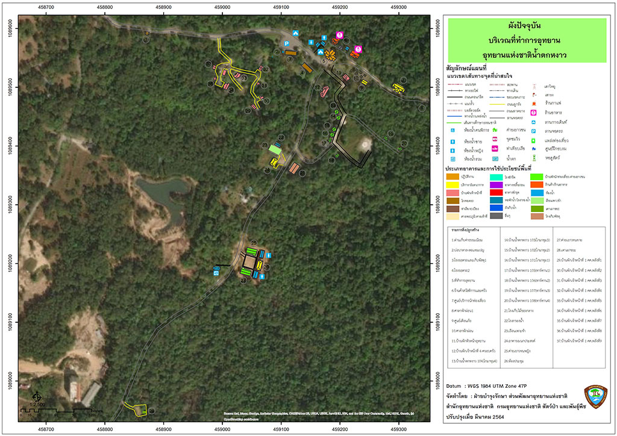Click the sky blue legend swatch
Image resolution: width=617 pixels, height=436 pixels.
tap(537, 193)
